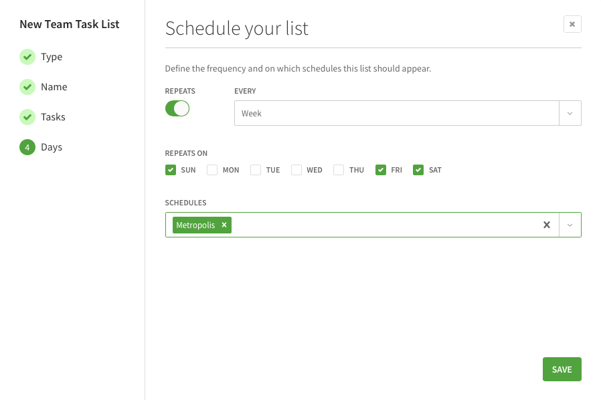Click the green checkmark icon beside Tasks
The width and height of the screenshot is (601, 400).
click(27, 117)
